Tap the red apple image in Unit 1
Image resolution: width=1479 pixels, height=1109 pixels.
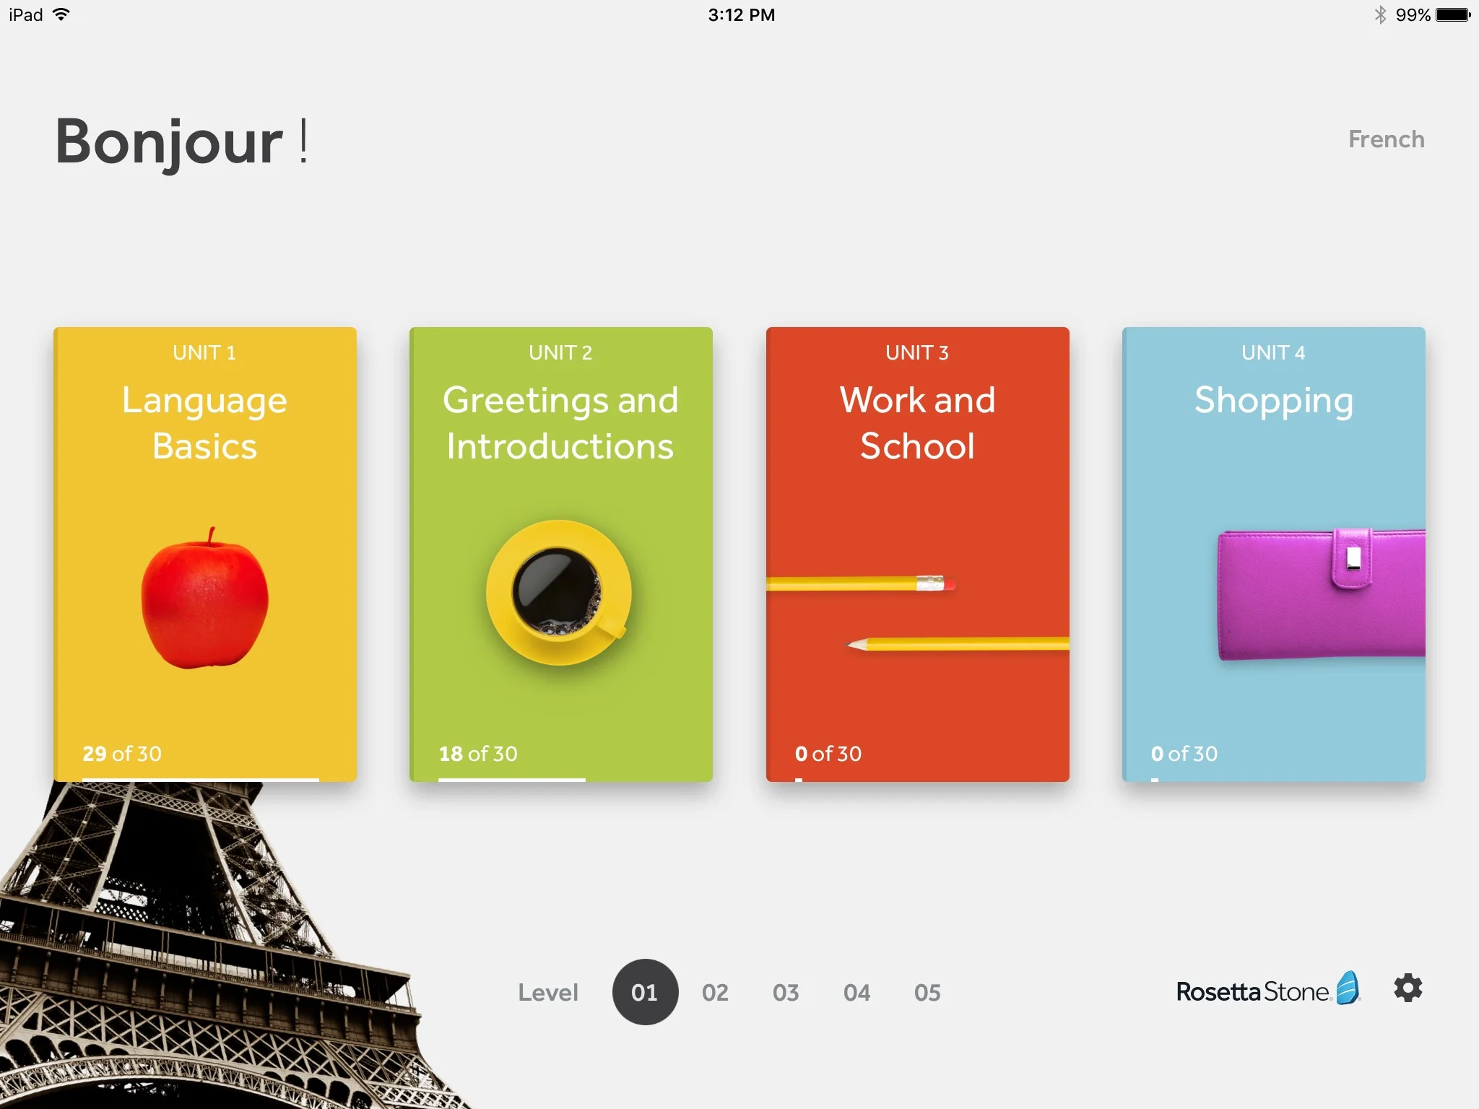205,599
